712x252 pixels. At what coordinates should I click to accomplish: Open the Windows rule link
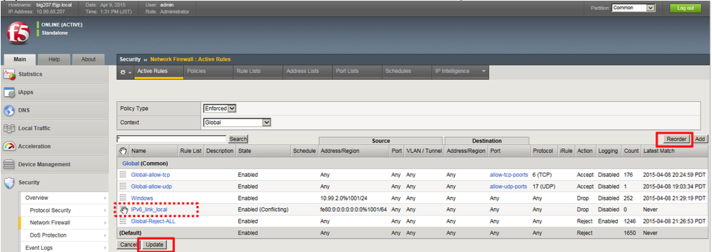point(141,198)
